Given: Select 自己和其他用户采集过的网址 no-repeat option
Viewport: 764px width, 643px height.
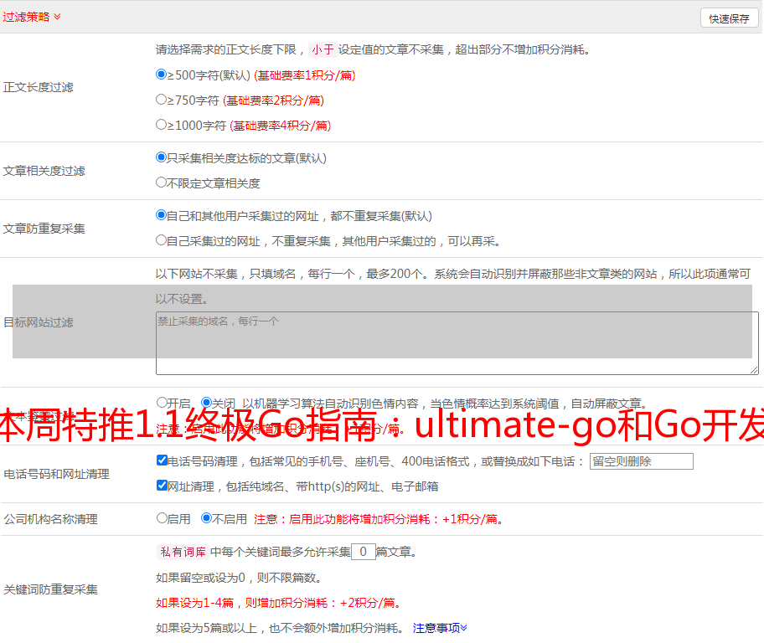Looking at the screenshot, I should coord(162,215).
